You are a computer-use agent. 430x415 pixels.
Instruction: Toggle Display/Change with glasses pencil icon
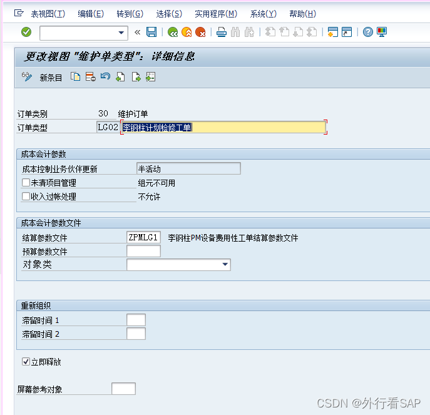click(26, 77)
